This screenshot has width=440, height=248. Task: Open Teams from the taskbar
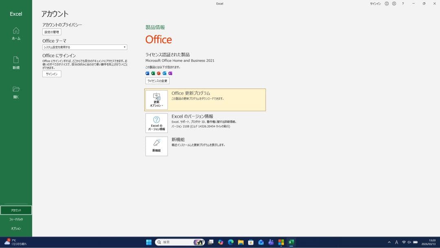pos(271,242)
